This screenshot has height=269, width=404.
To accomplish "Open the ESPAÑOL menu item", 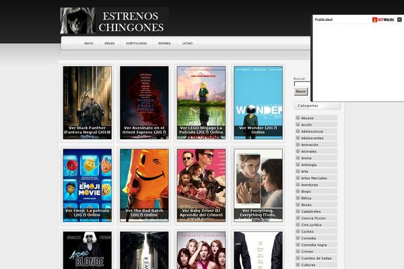I will [164, 43].
